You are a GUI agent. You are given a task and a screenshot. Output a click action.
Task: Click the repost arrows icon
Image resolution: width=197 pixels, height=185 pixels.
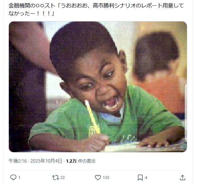56,178
